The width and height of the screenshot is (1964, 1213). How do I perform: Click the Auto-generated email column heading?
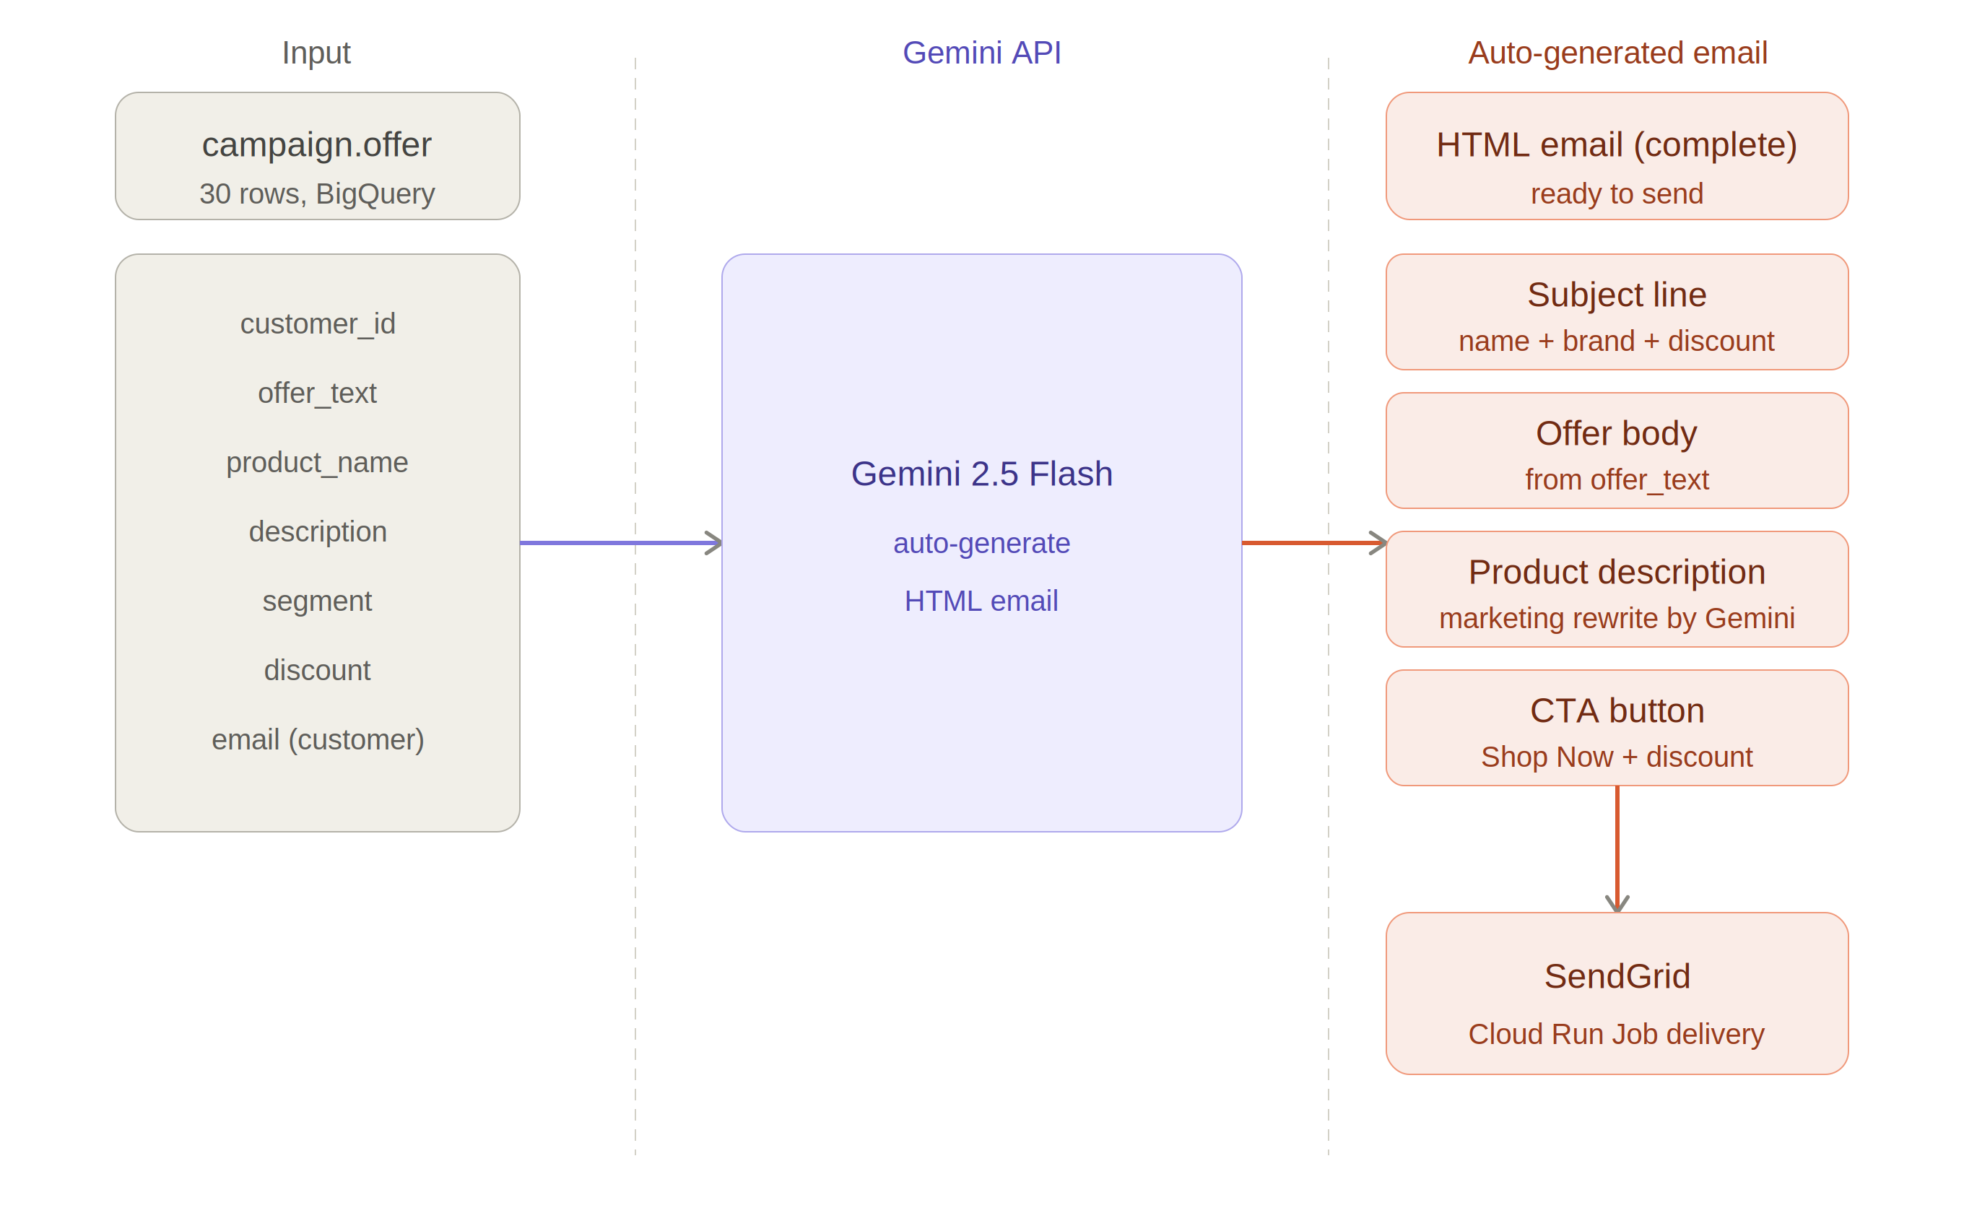point(1617,53)
